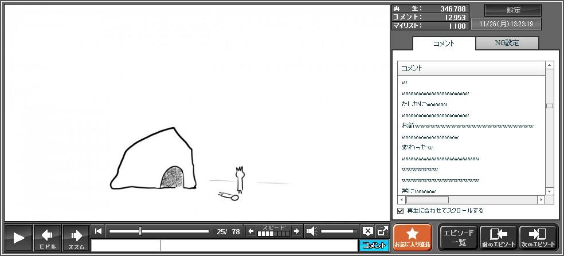Enter fullscreen using the expand icon
The height and width of the screenshot is (256, 564).
382,231
